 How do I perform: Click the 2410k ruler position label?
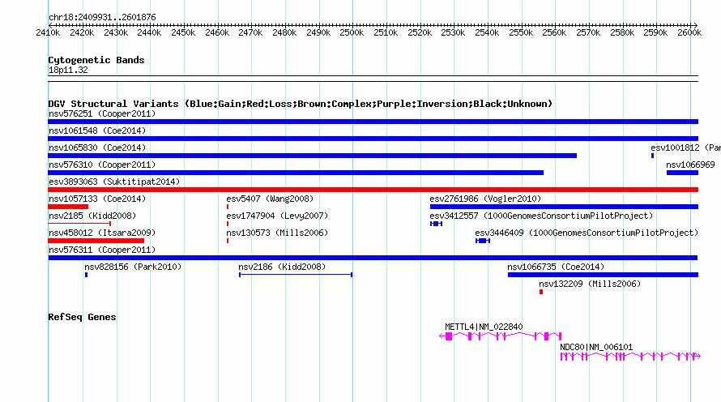[x=48, y=32]
